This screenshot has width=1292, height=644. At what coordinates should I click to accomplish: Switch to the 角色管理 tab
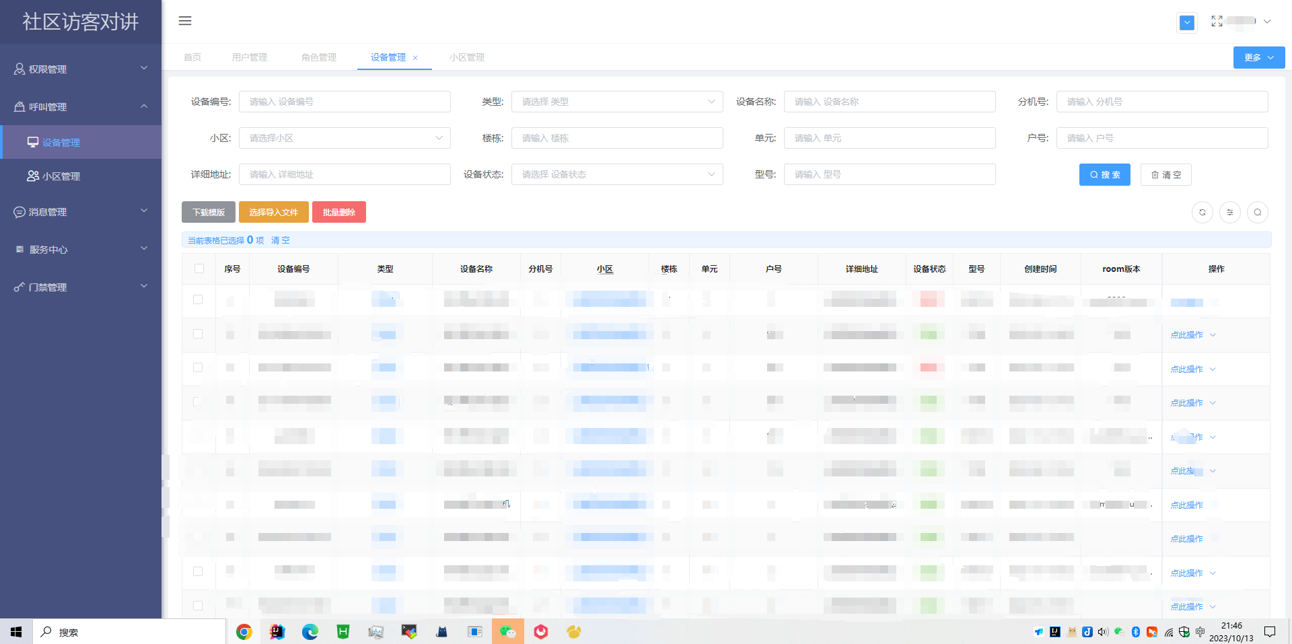(x=319, y=57)
